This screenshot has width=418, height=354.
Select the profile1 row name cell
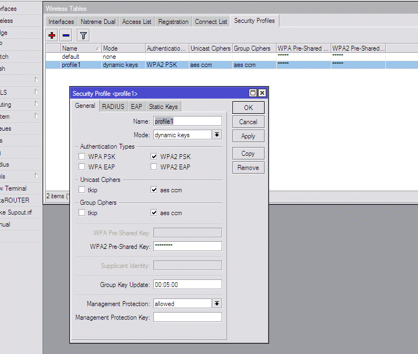click(x=81, y=65)
